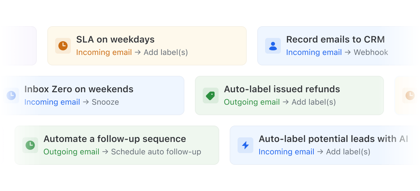Click the blue lightning bolt icon

[245, 145]
